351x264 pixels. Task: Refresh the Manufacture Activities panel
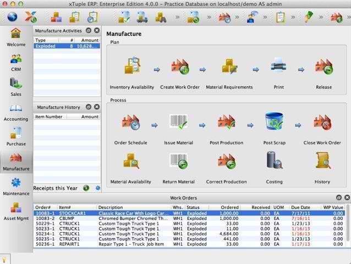coord(89,30)
